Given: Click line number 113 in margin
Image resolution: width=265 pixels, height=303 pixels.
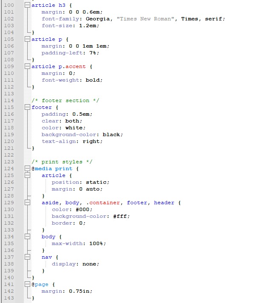Looking at the screenshot, I should pos(9,94).
